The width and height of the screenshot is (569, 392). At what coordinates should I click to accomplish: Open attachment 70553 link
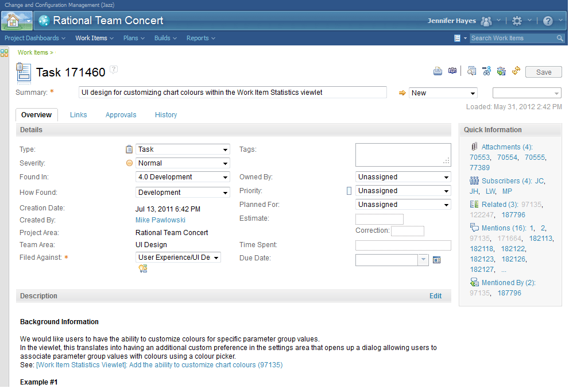coord(479,157)
